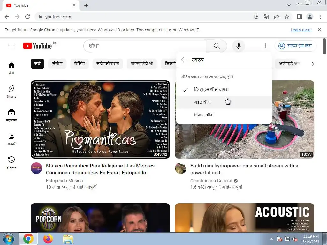
Task: Click the address bar URL youtube.com
Action: (58, 17)
